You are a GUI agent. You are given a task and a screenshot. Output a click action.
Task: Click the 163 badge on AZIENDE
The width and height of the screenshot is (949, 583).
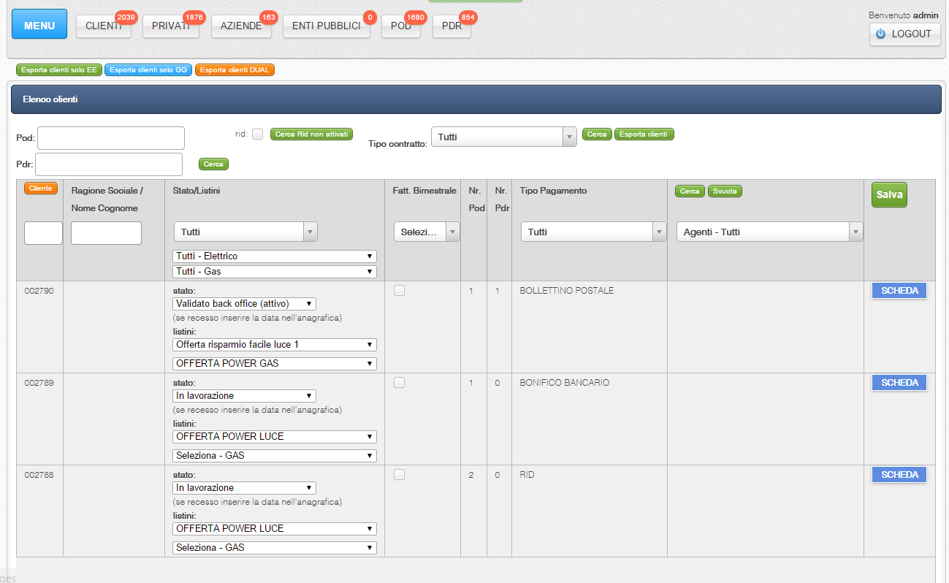point(268,17)
